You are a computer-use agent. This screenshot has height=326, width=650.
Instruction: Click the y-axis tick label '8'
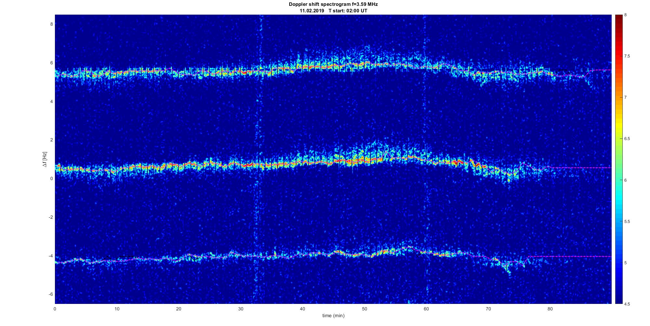(x=51, y=24)
